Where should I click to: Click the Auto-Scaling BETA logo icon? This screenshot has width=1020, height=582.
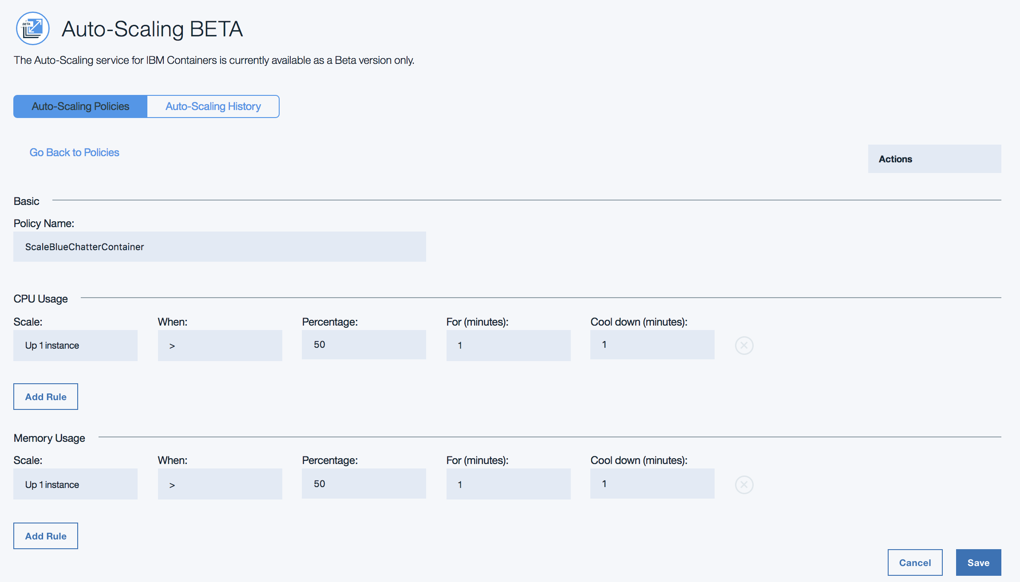[x=32, y=28]
